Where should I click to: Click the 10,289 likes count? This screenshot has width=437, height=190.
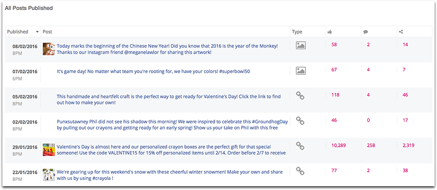point(339,145)
